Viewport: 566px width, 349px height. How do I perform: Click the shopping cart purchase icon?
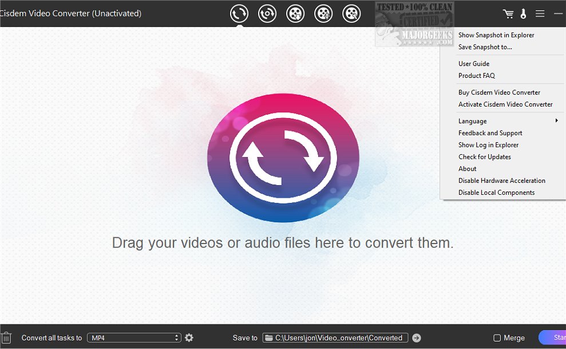pyautogui.click(x=508, y=14)
